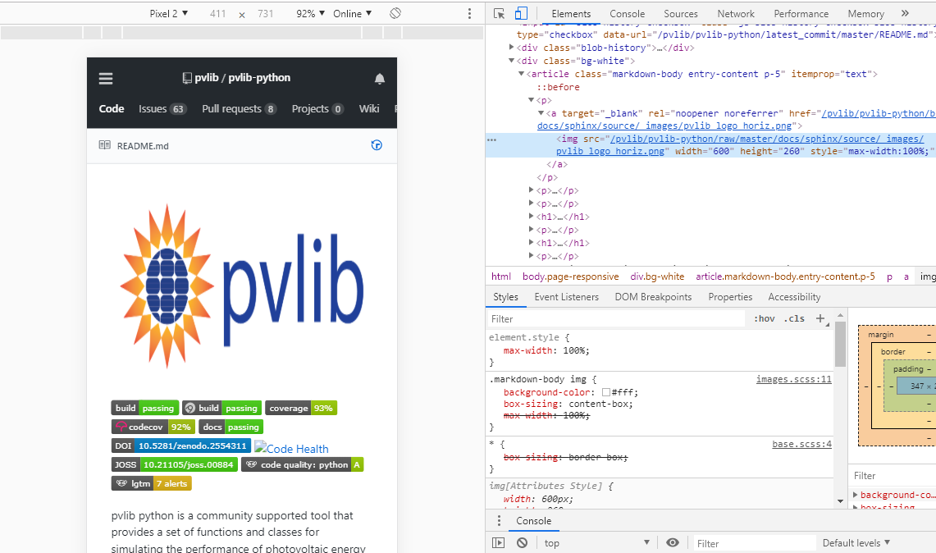Open the Online throttling dropdown

[352, 13]
